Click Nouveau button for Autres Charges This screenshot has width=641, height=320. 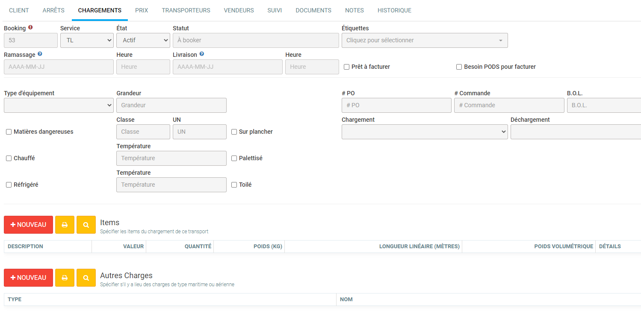click(x=28, y=278)
